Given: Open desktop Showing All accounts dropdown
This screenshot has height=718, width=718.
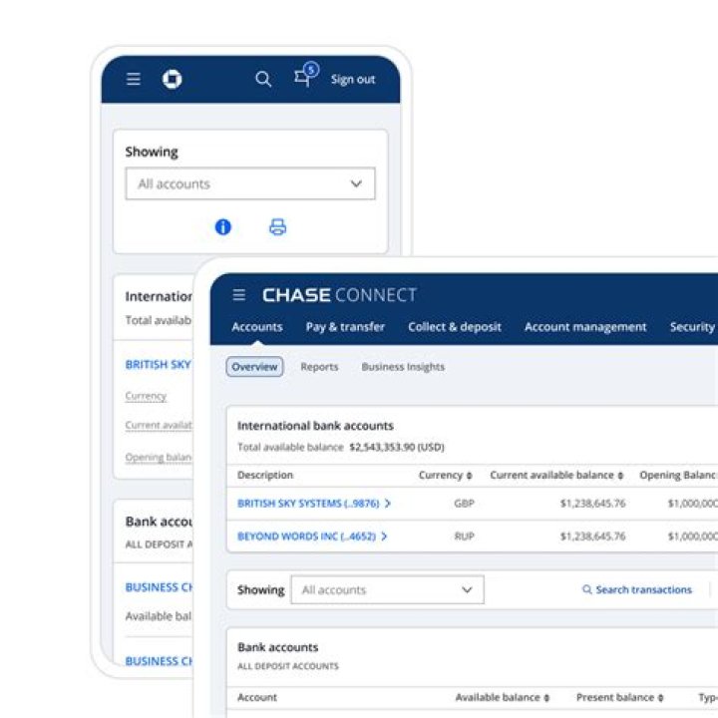Looking at the screenshot, I should (x=387, y=589).
